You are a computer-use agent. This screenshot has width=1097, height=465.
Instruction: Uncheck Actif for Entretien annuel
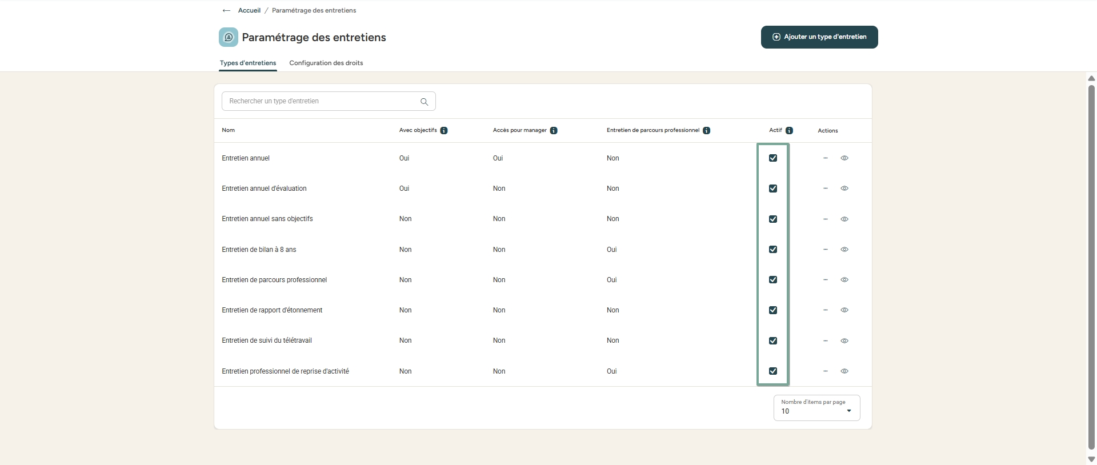(773, 158)
